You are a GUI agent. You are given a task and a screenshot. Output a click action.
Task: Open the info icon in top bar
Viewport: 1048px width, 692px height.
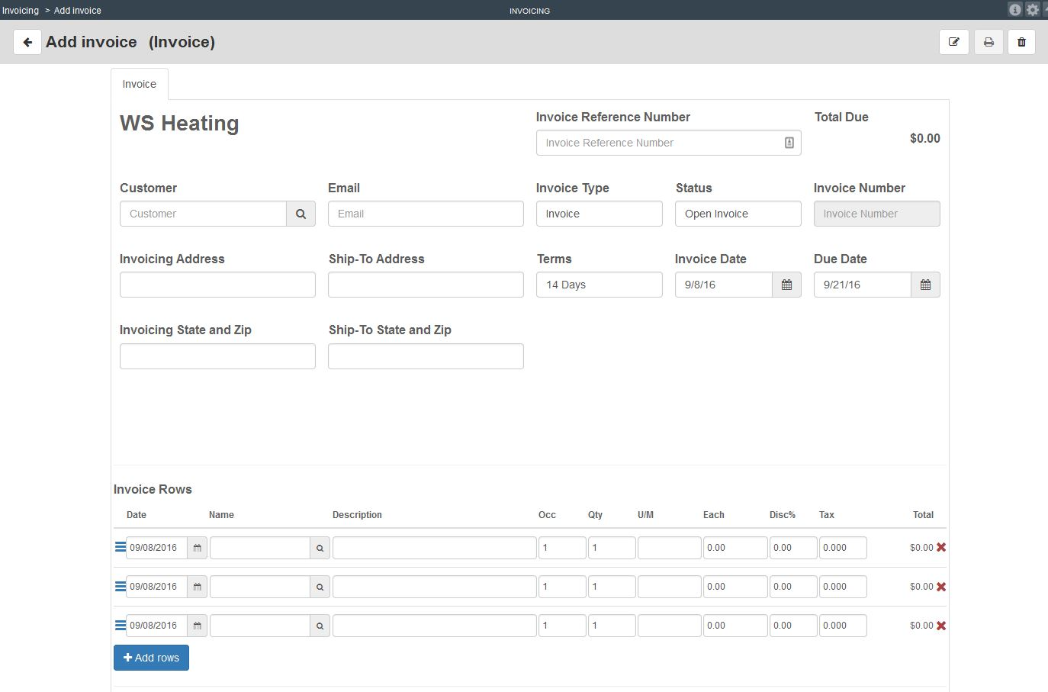1014,10
